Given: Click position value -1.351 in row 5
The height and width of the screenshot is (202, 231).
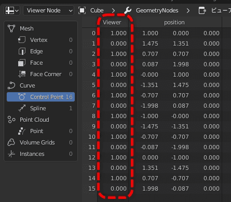Looking at the screenshot, I should 150,85.
